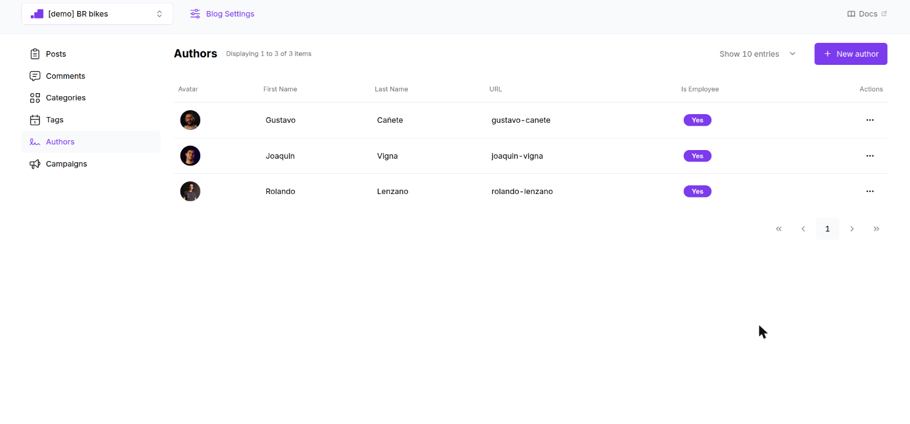Image resolution: width=910 pixels, height=424 pixels.
Task: Open Categories from the sidebar
Action: pyautogui.click(x=91, y=98)
